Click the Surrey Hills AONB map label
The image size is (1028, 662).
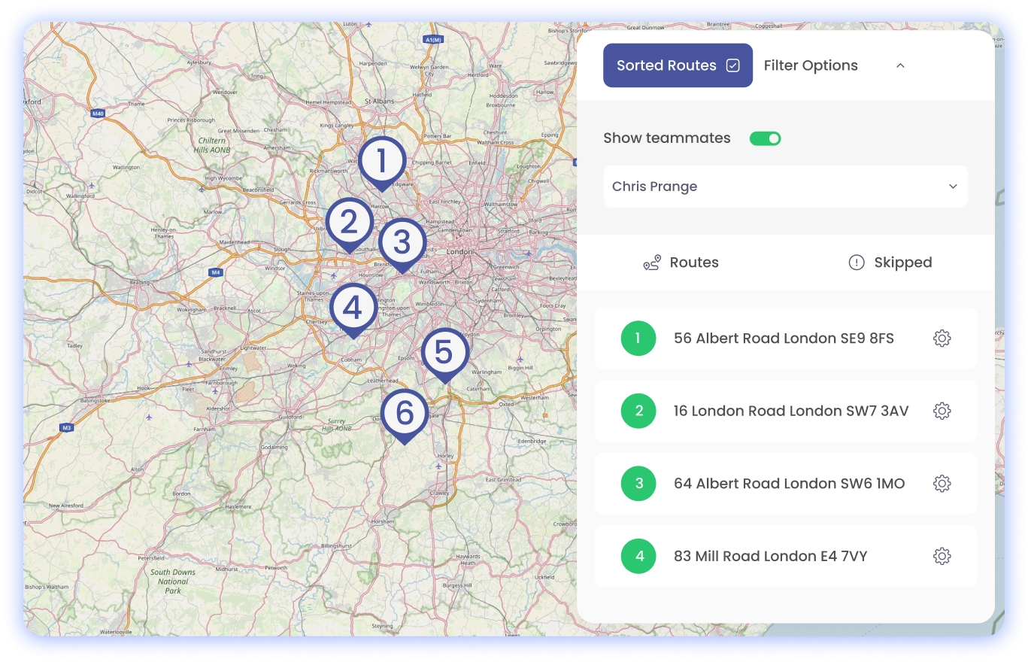click(338, 425)
